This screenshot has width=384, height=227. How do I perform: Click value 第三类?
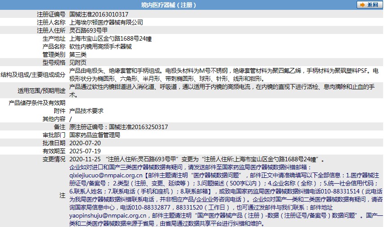(78, 55)
